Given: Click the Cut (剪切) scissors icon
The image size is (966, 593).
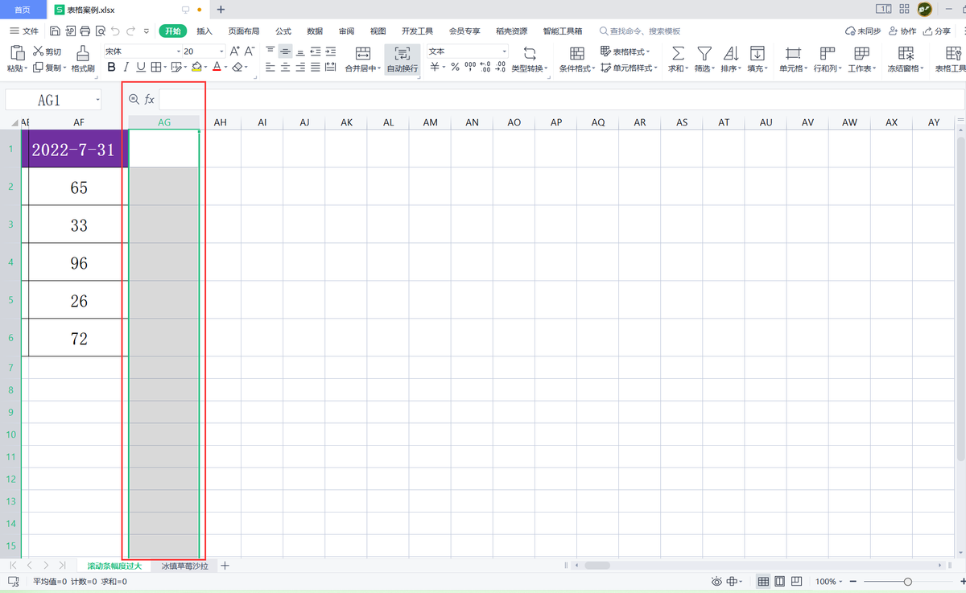Looking at the screenshot, I should click(38, 51).
